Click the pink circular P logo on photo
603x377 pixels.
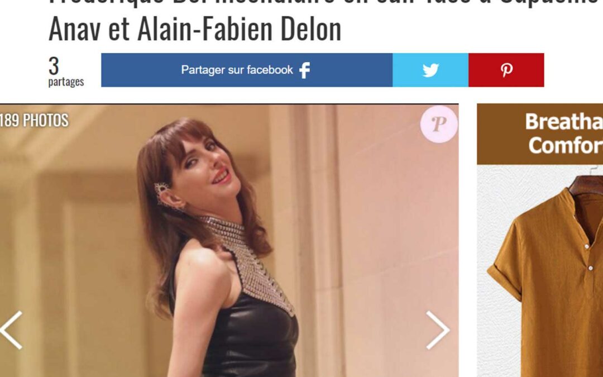(439, 124)
